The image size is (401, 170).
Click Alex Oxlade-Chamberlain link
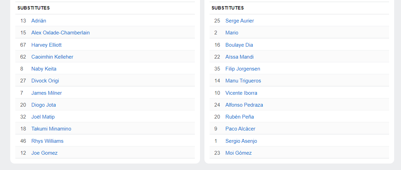[60, 33]
